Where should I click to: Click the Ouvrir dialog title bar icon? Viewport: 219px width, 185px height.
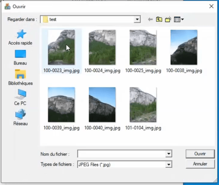pyautogui.click(x=7, y=7)
